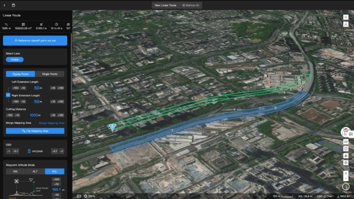Increase GSD by 0.1
This screenshot has height=199, width=354.
pyautogui.click(x=55, y=151)
